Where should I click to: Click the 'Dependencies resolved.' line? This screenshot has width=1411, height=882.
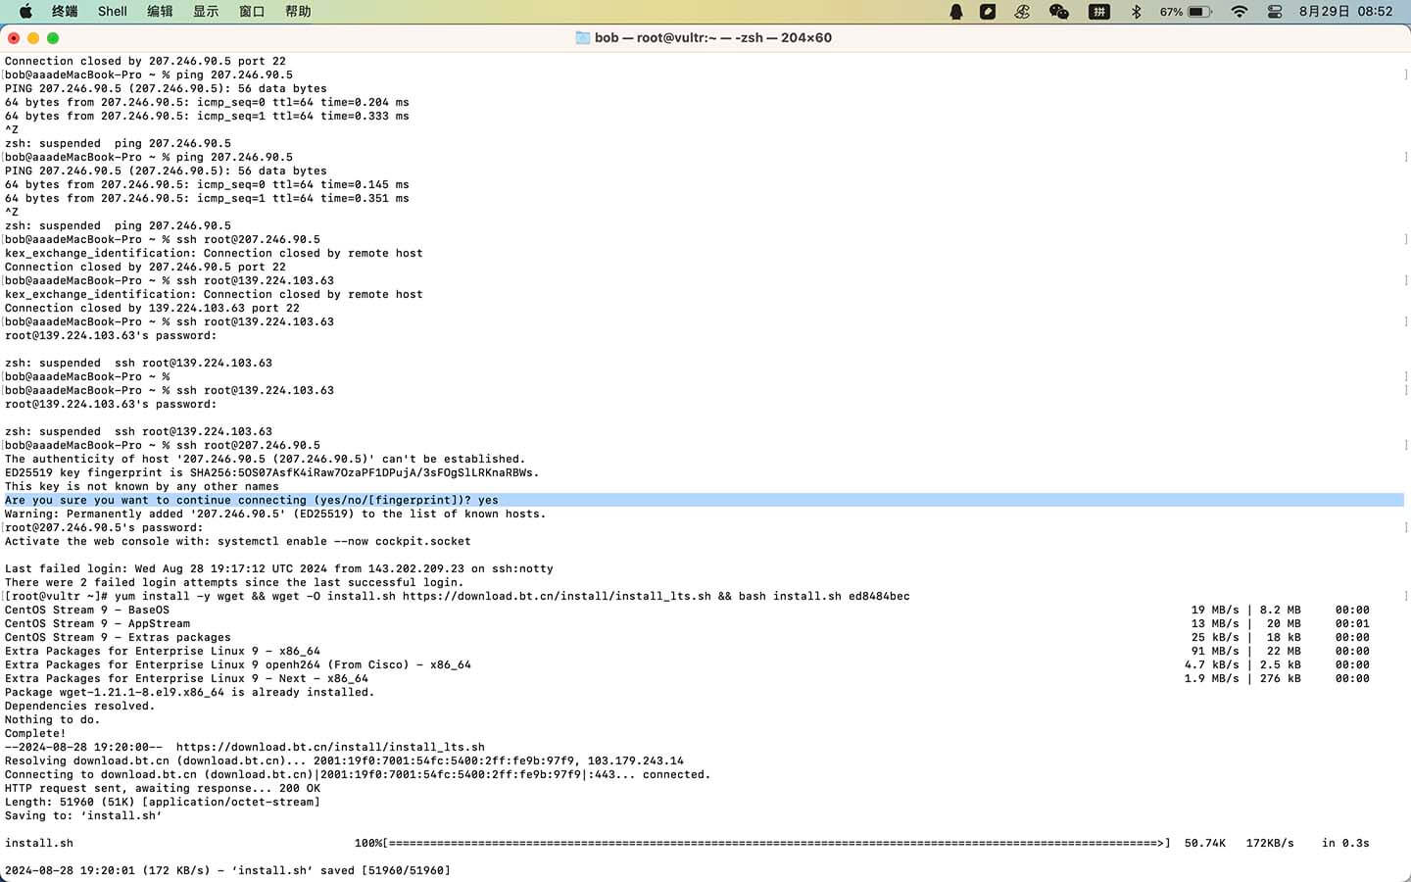tap(80, 706)
